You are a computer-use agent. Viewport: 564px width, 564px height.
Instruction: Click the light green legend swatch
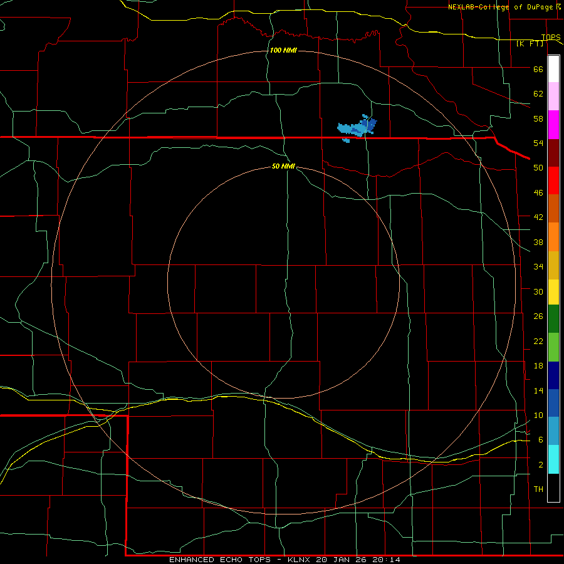pos(553,347)
